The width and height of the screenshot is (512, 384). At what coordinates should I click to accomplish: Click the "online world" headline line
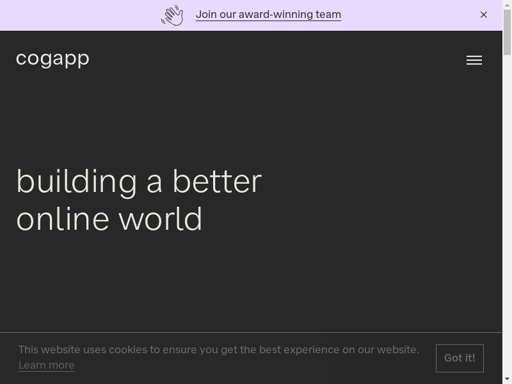click(109, 219)
